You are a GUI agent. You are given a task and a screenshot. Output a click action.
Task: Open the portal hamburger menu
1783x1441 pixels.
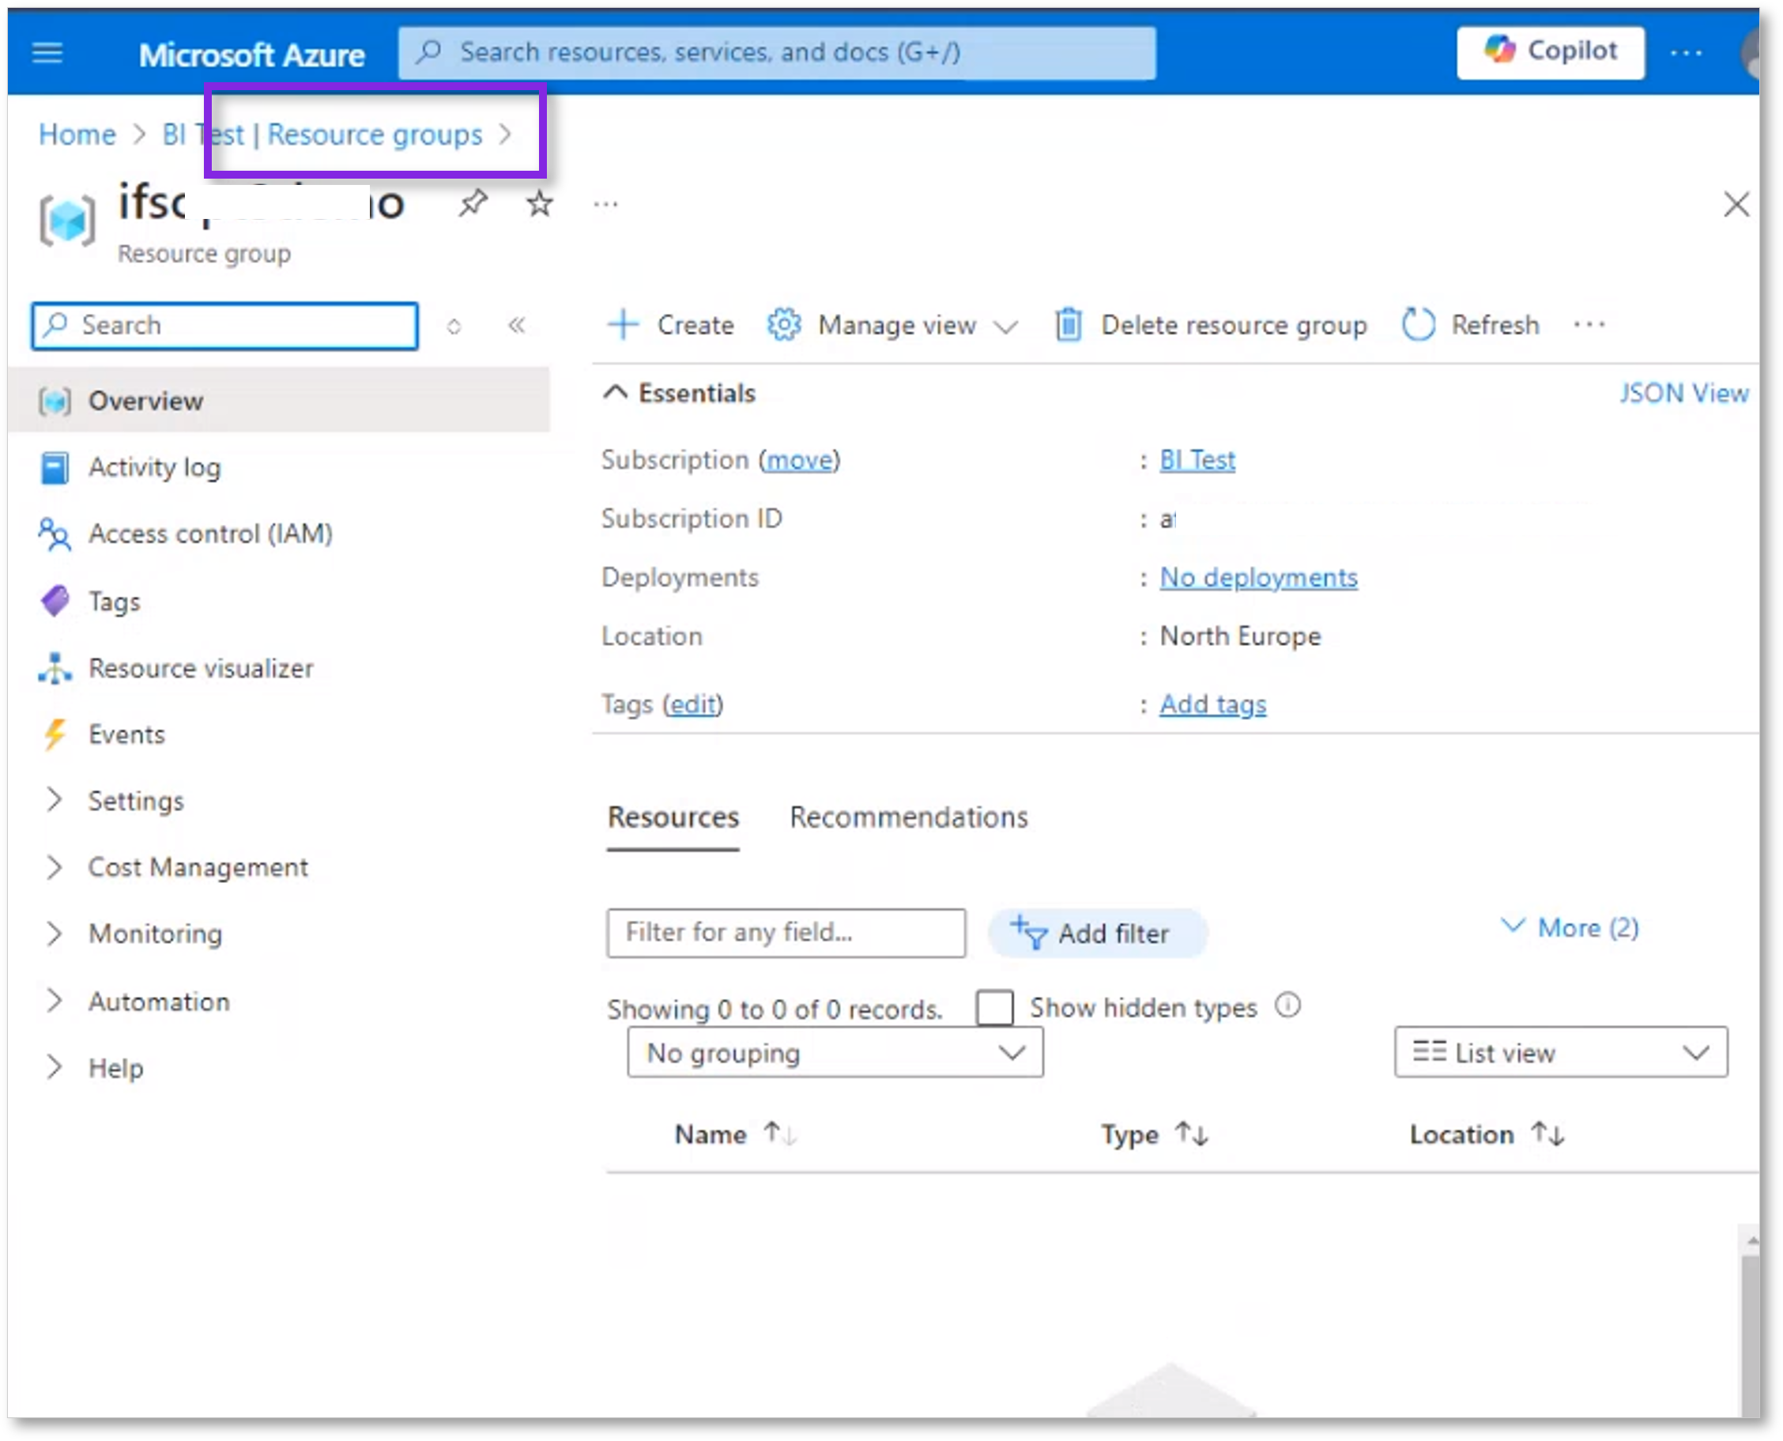click(47, 51)
